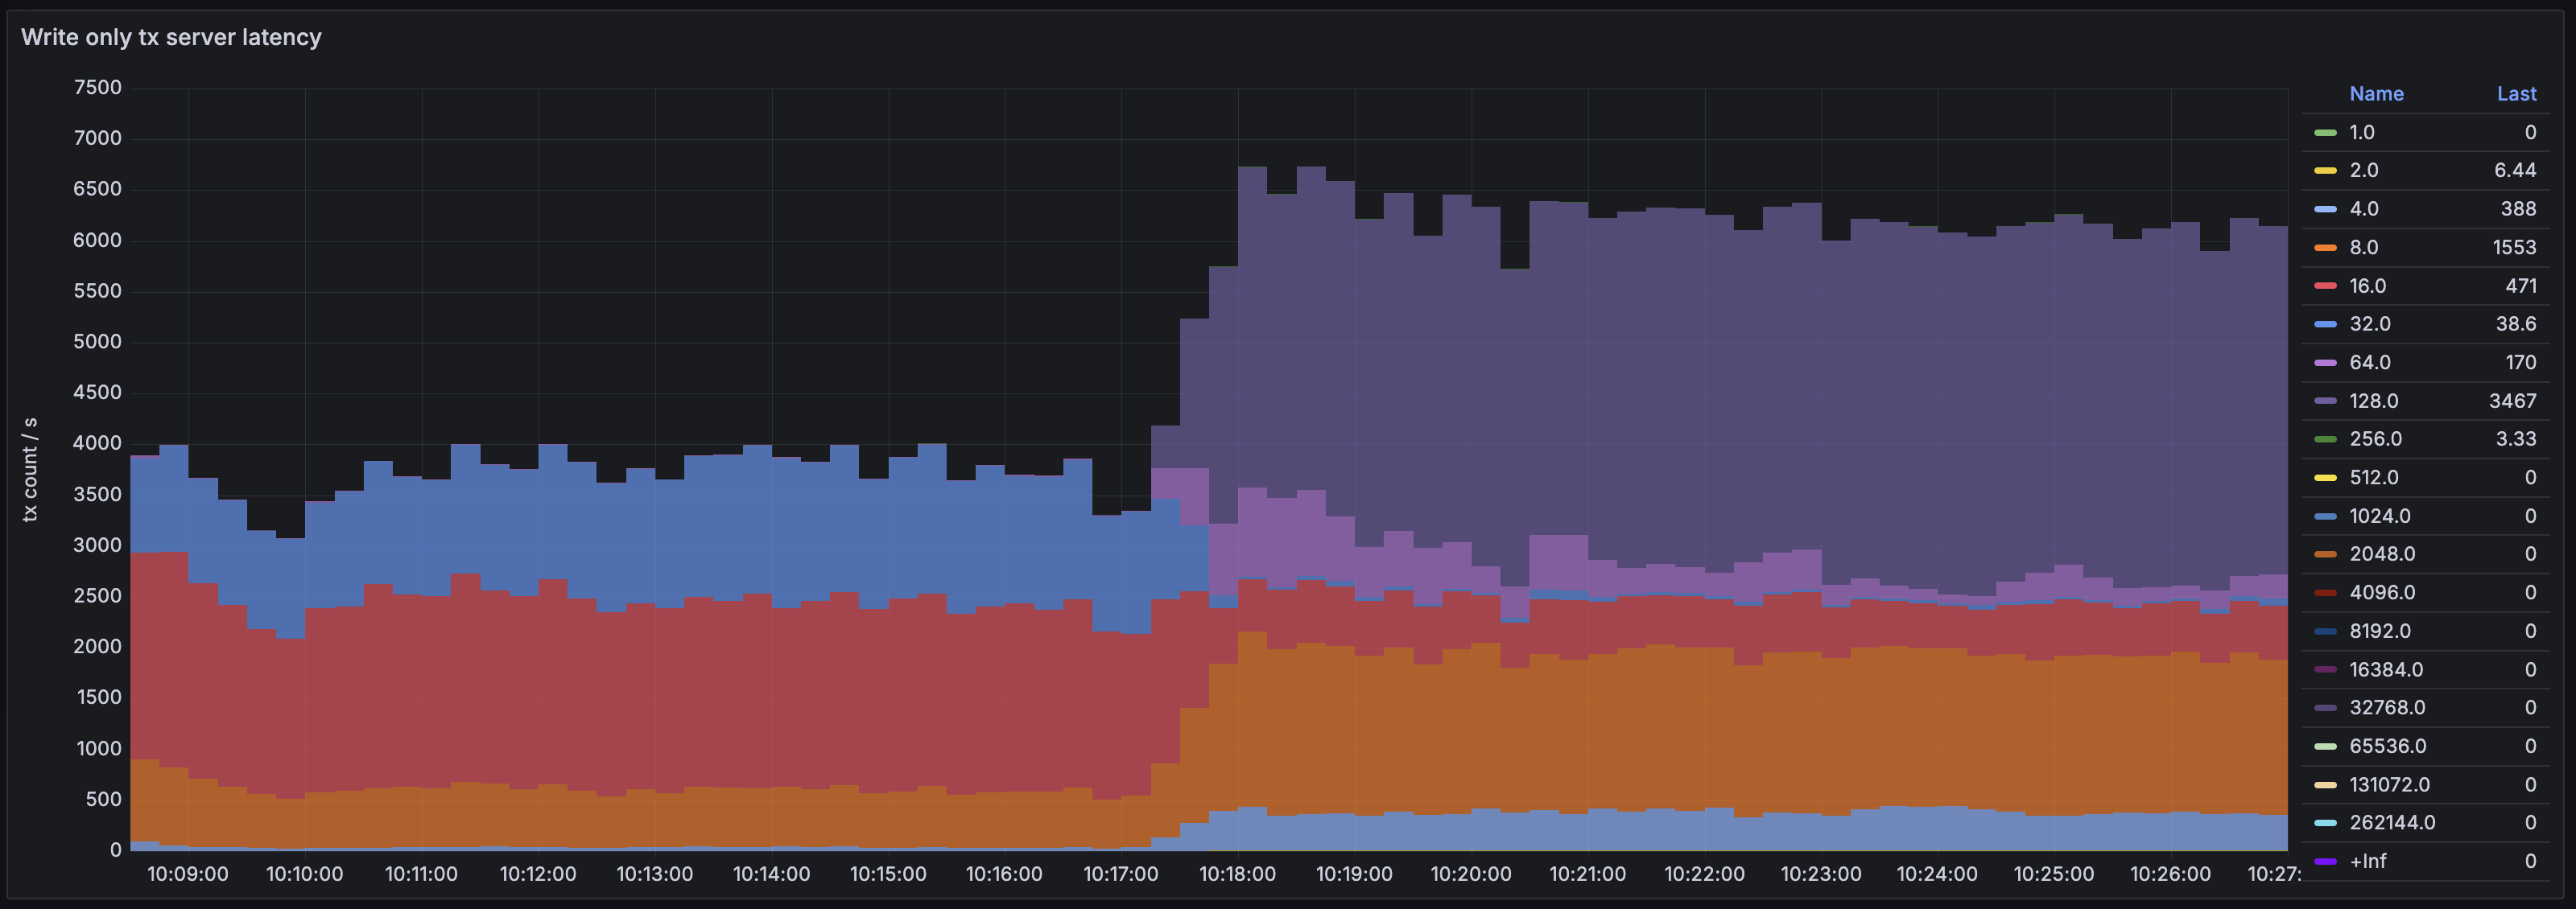Open color picker for 16384.0 series swatch

coord(2325,669)
